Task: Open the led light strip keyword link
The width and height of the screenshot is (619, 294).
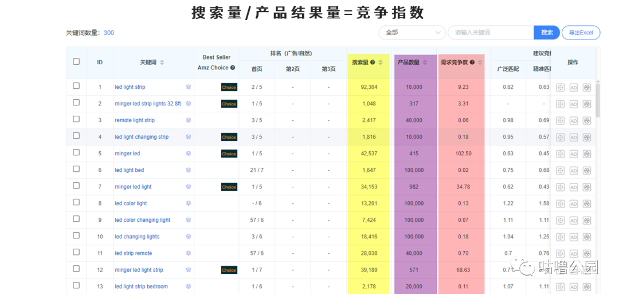Action: point(130,87)
